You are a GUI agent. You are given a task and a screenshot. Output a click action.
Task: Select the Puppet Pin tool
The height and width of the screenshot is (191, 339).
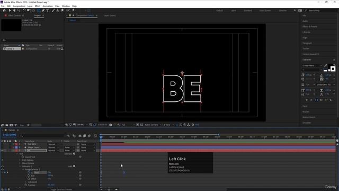coord(73,11)
